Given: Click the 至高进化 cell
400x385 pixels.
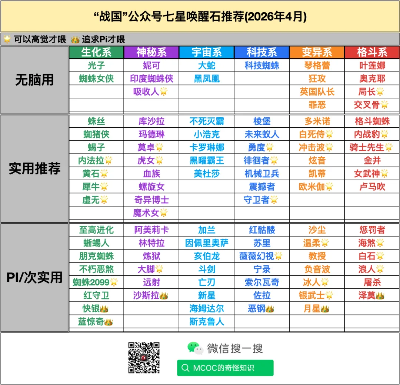Looking at the screenshot, I should [x=96, y=230].
